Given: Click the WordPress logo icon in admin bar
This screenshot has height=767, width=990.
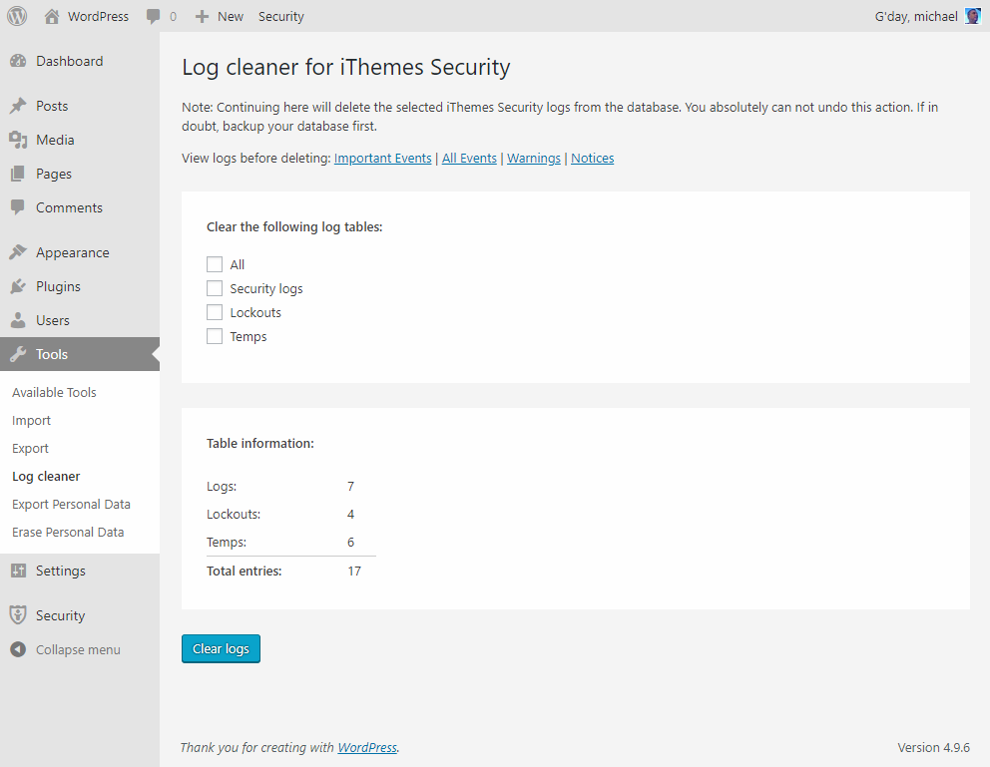Looking at the screenshot, I should pos(17,16).
